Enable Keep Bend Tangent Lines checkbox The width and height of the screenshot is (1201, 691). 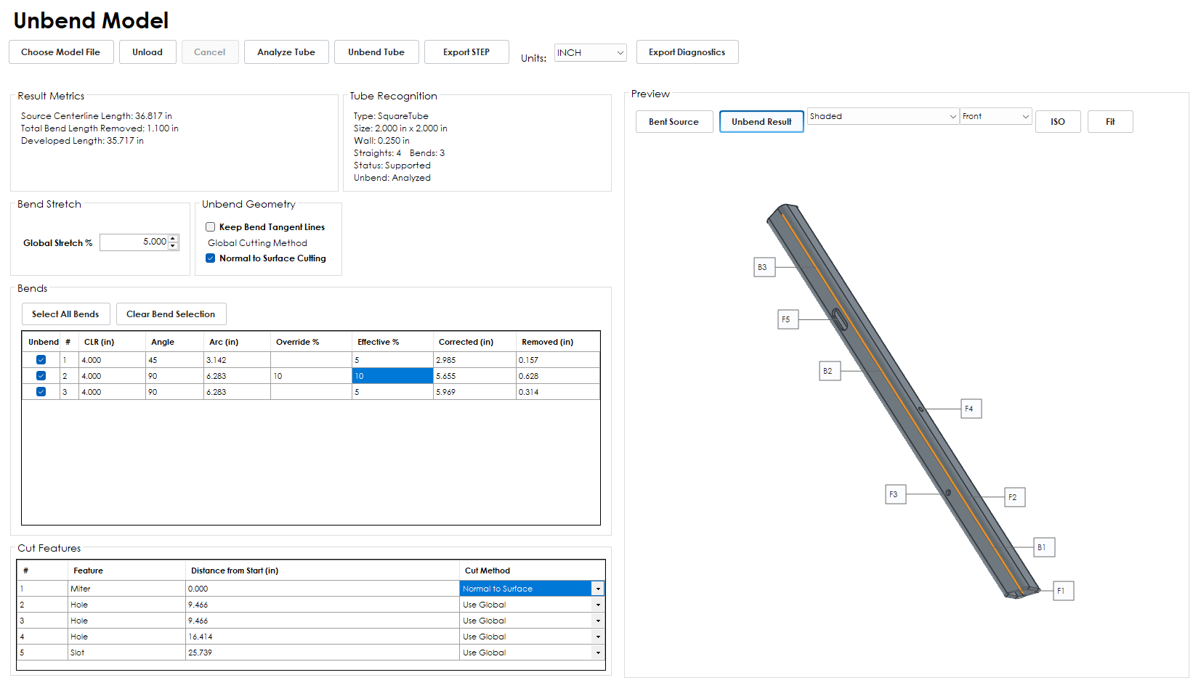tap(211, 227)
